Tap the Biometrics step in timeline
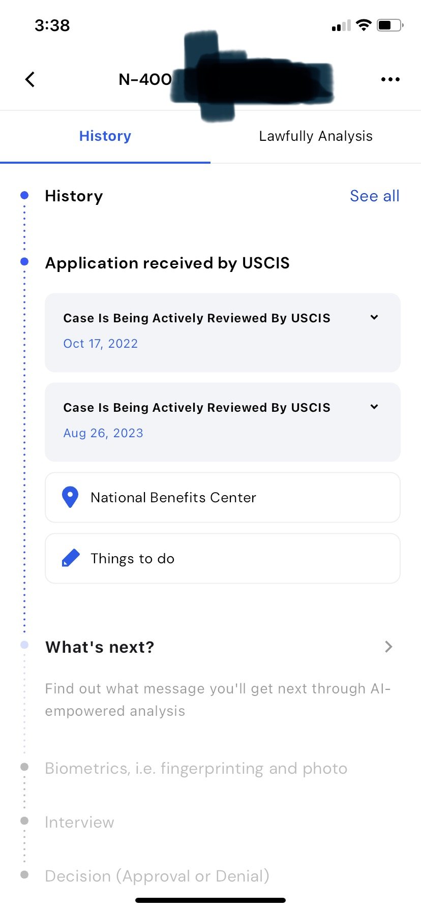Image resolution: width=421 pixels, height=911 pixels. click(196, 768)
